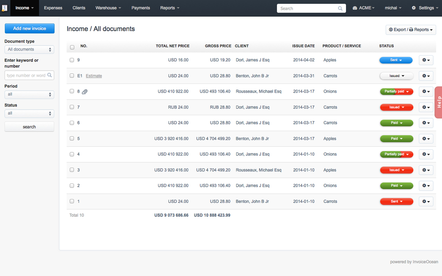
Task: Open the Warehouse menu
Action: click(108, 8)
